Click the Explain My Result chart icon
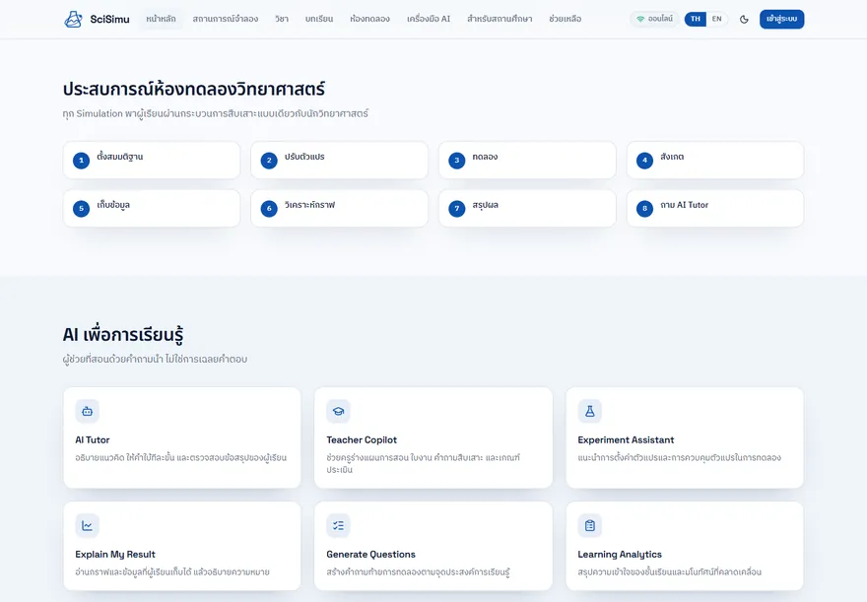Image resolution: width=867 pixels, height=602 pixels. coord(88,526)
